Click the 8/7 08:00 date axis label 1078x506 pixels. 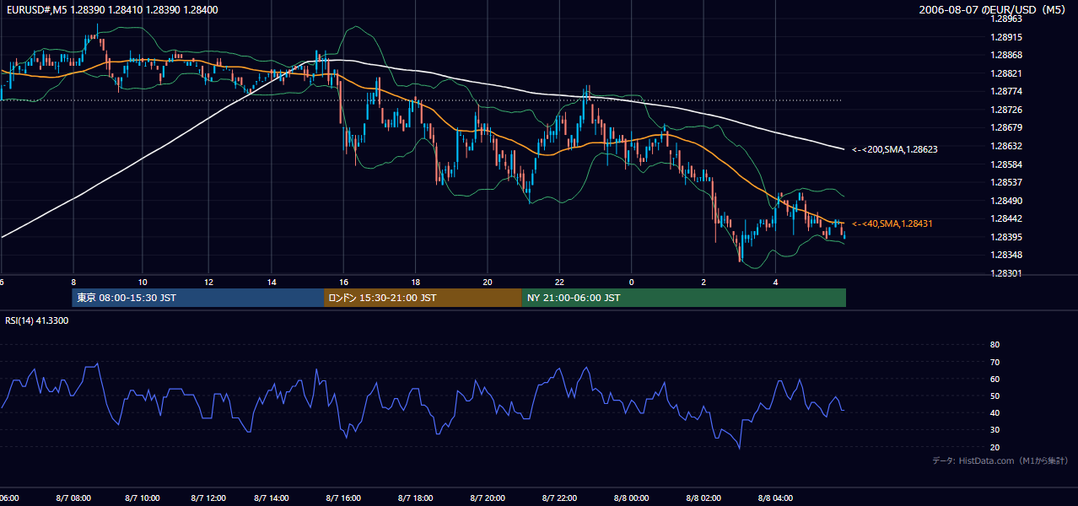pos(73,498)
